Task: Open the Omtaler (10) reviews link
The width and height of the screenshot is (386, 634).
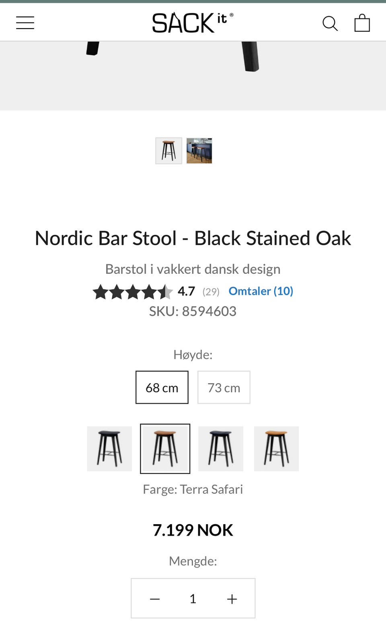Action: pyautogui.click(x=261, y=291)
